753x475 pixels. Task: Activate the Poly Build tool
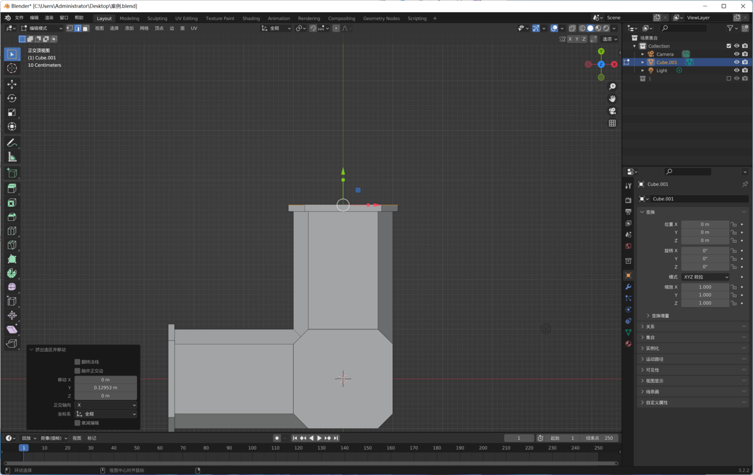coord(12,259)
